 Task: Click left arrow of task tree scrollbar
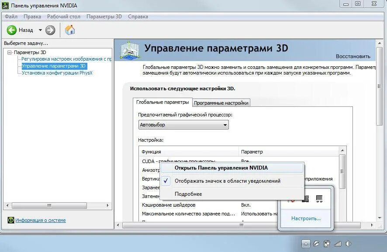7,205
